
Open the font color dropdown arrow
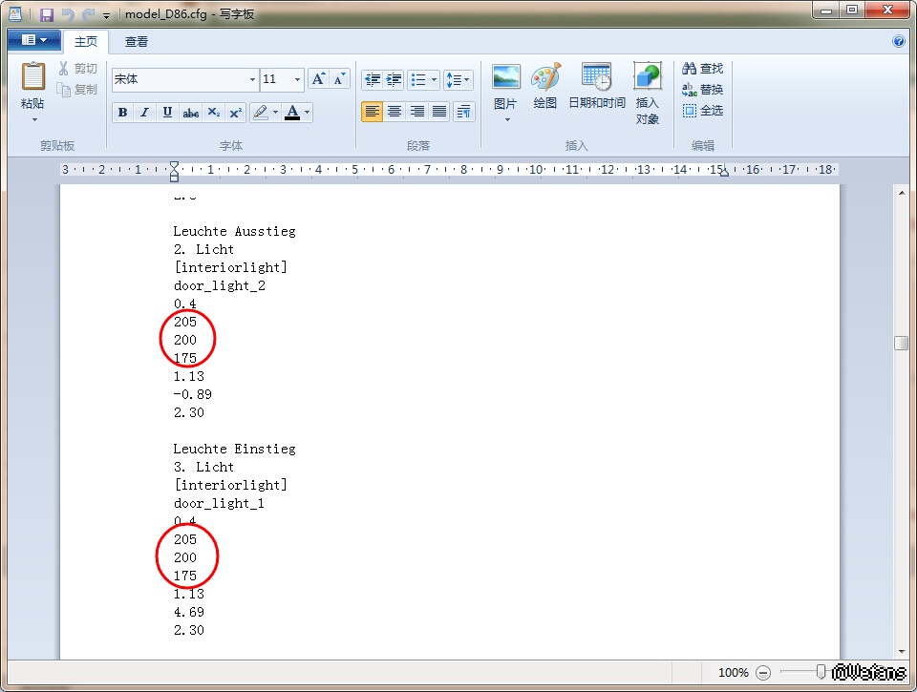307,113
